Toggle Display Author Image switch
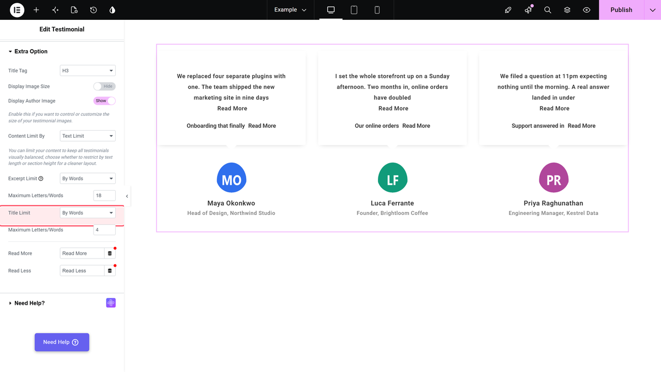The height and width of the screenshot is (372, 661). (x=105, y=101)
